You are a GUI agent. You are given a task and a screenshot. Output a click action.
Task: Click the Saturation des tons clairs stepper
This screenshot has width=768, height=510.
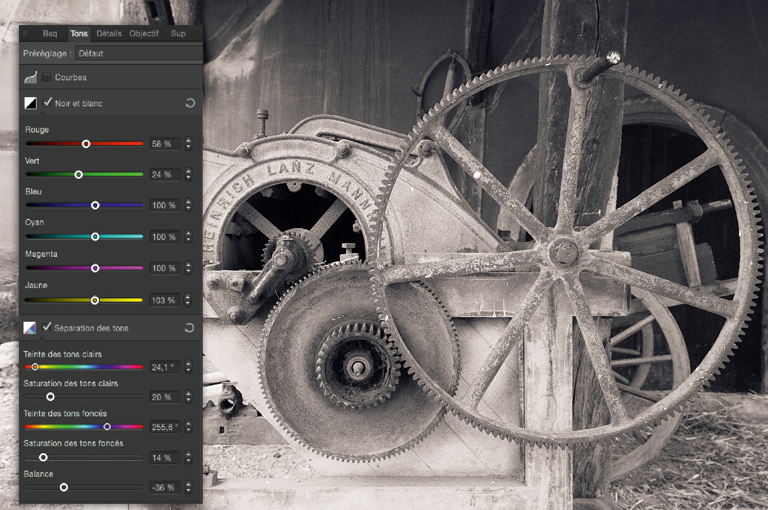pos(188,397)
